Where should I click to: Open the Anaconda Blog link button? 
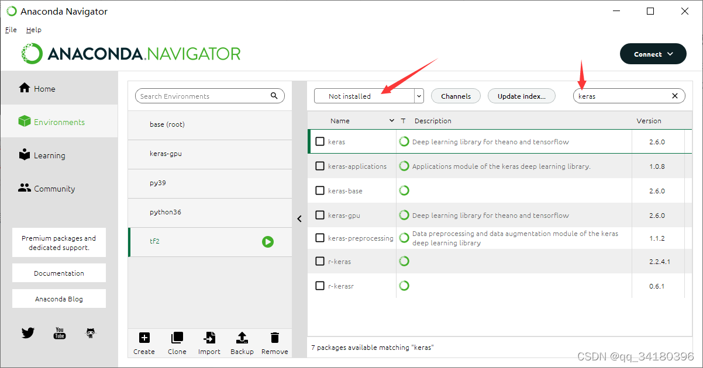point(59,298)
